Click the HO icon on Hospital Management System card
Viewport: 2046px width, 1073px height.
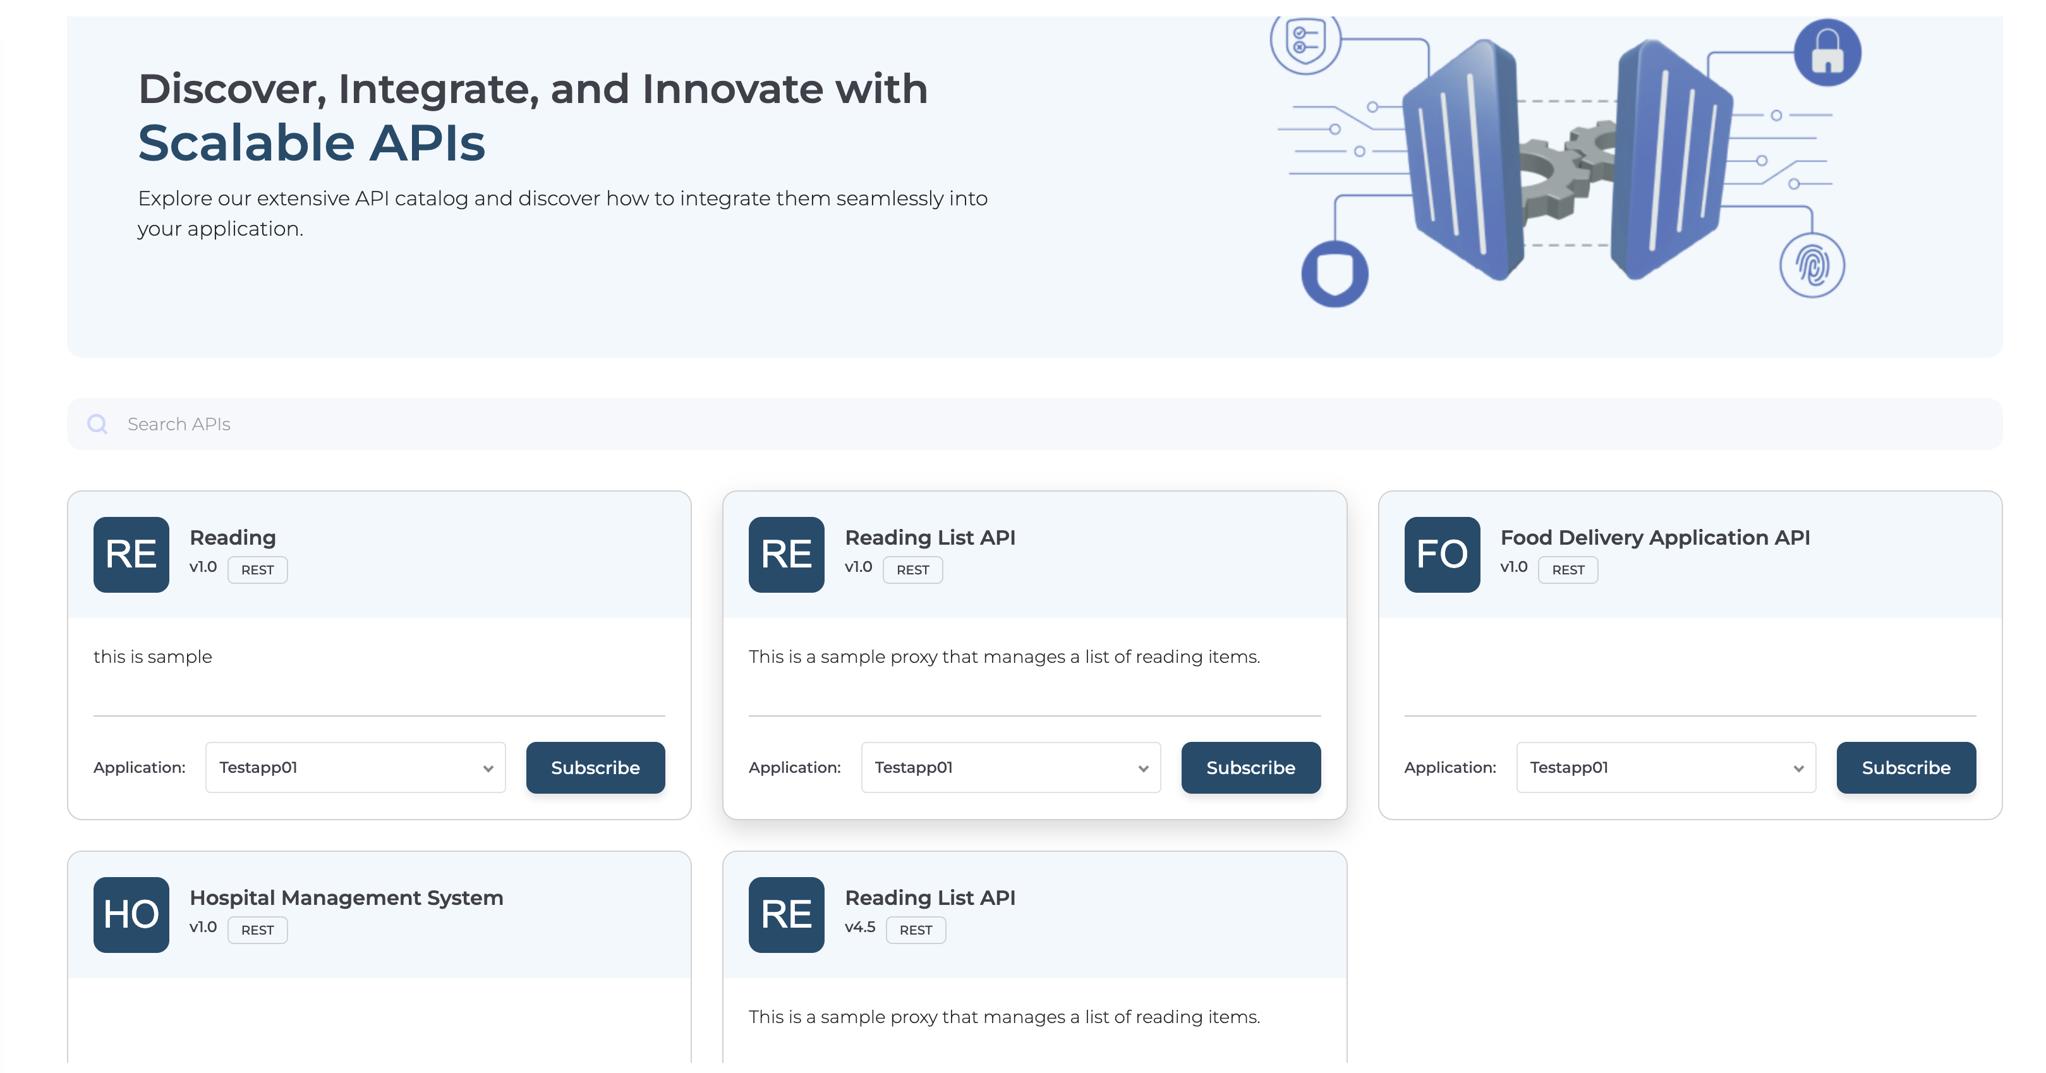(x=130, y=914)
